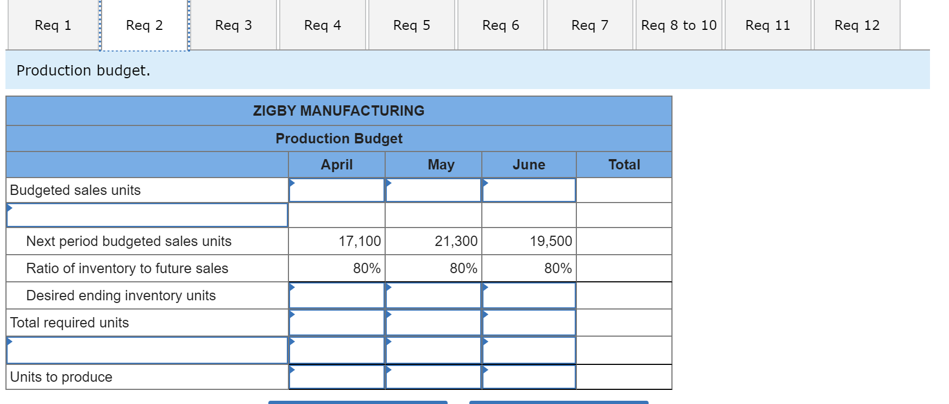
Task: Click the Next period budgeted sales units label
Action: point(129,241)
